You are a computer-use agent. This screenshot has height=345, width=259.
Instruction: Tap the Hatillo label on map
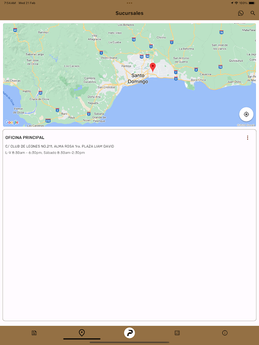point(27,91)
